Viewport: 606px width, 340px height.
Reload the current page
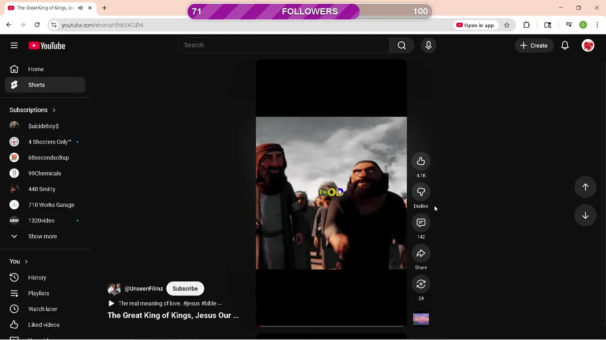(37, 25)
